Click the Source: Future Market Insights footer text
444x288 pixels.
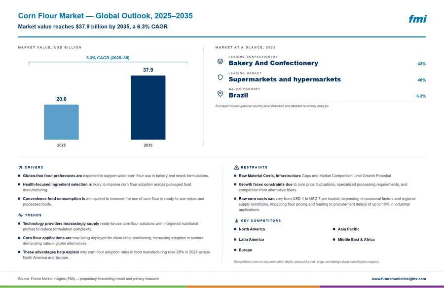click(x=88, y=279)
